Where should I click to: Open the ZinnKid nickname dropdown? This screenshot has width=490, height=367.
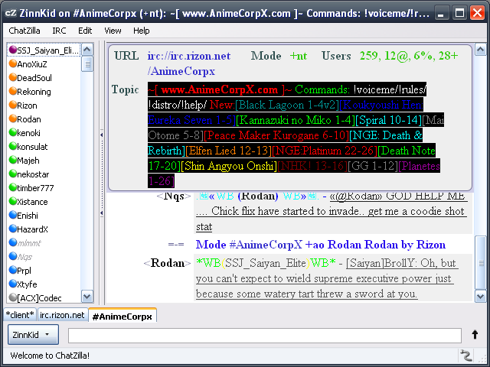[x=34, y=335]
